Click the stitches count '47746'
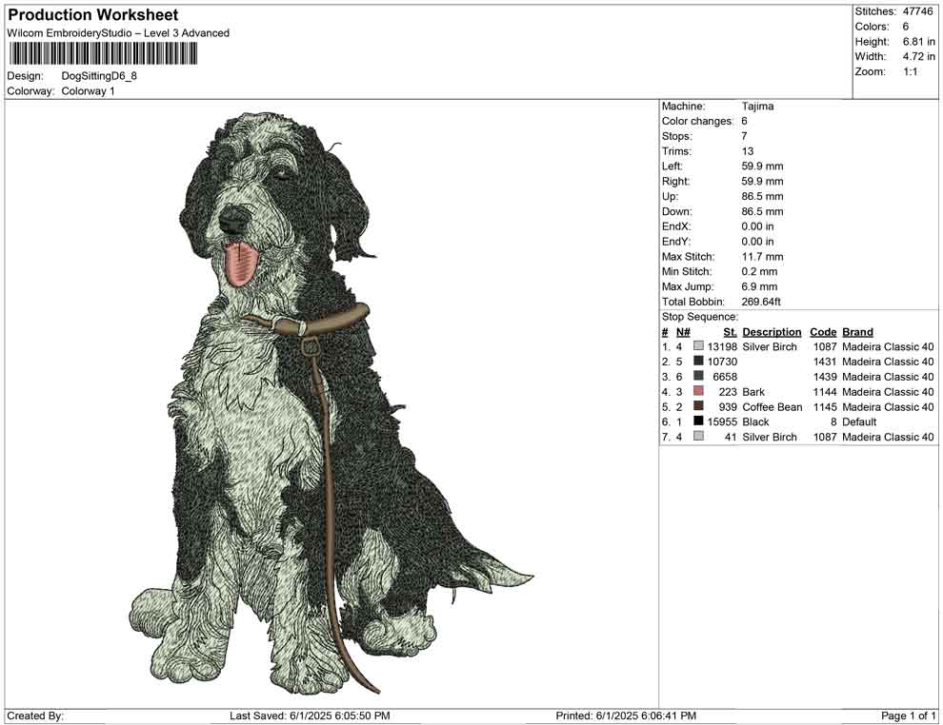This screenshot has width=943, height=725. (x=917, y=11)
